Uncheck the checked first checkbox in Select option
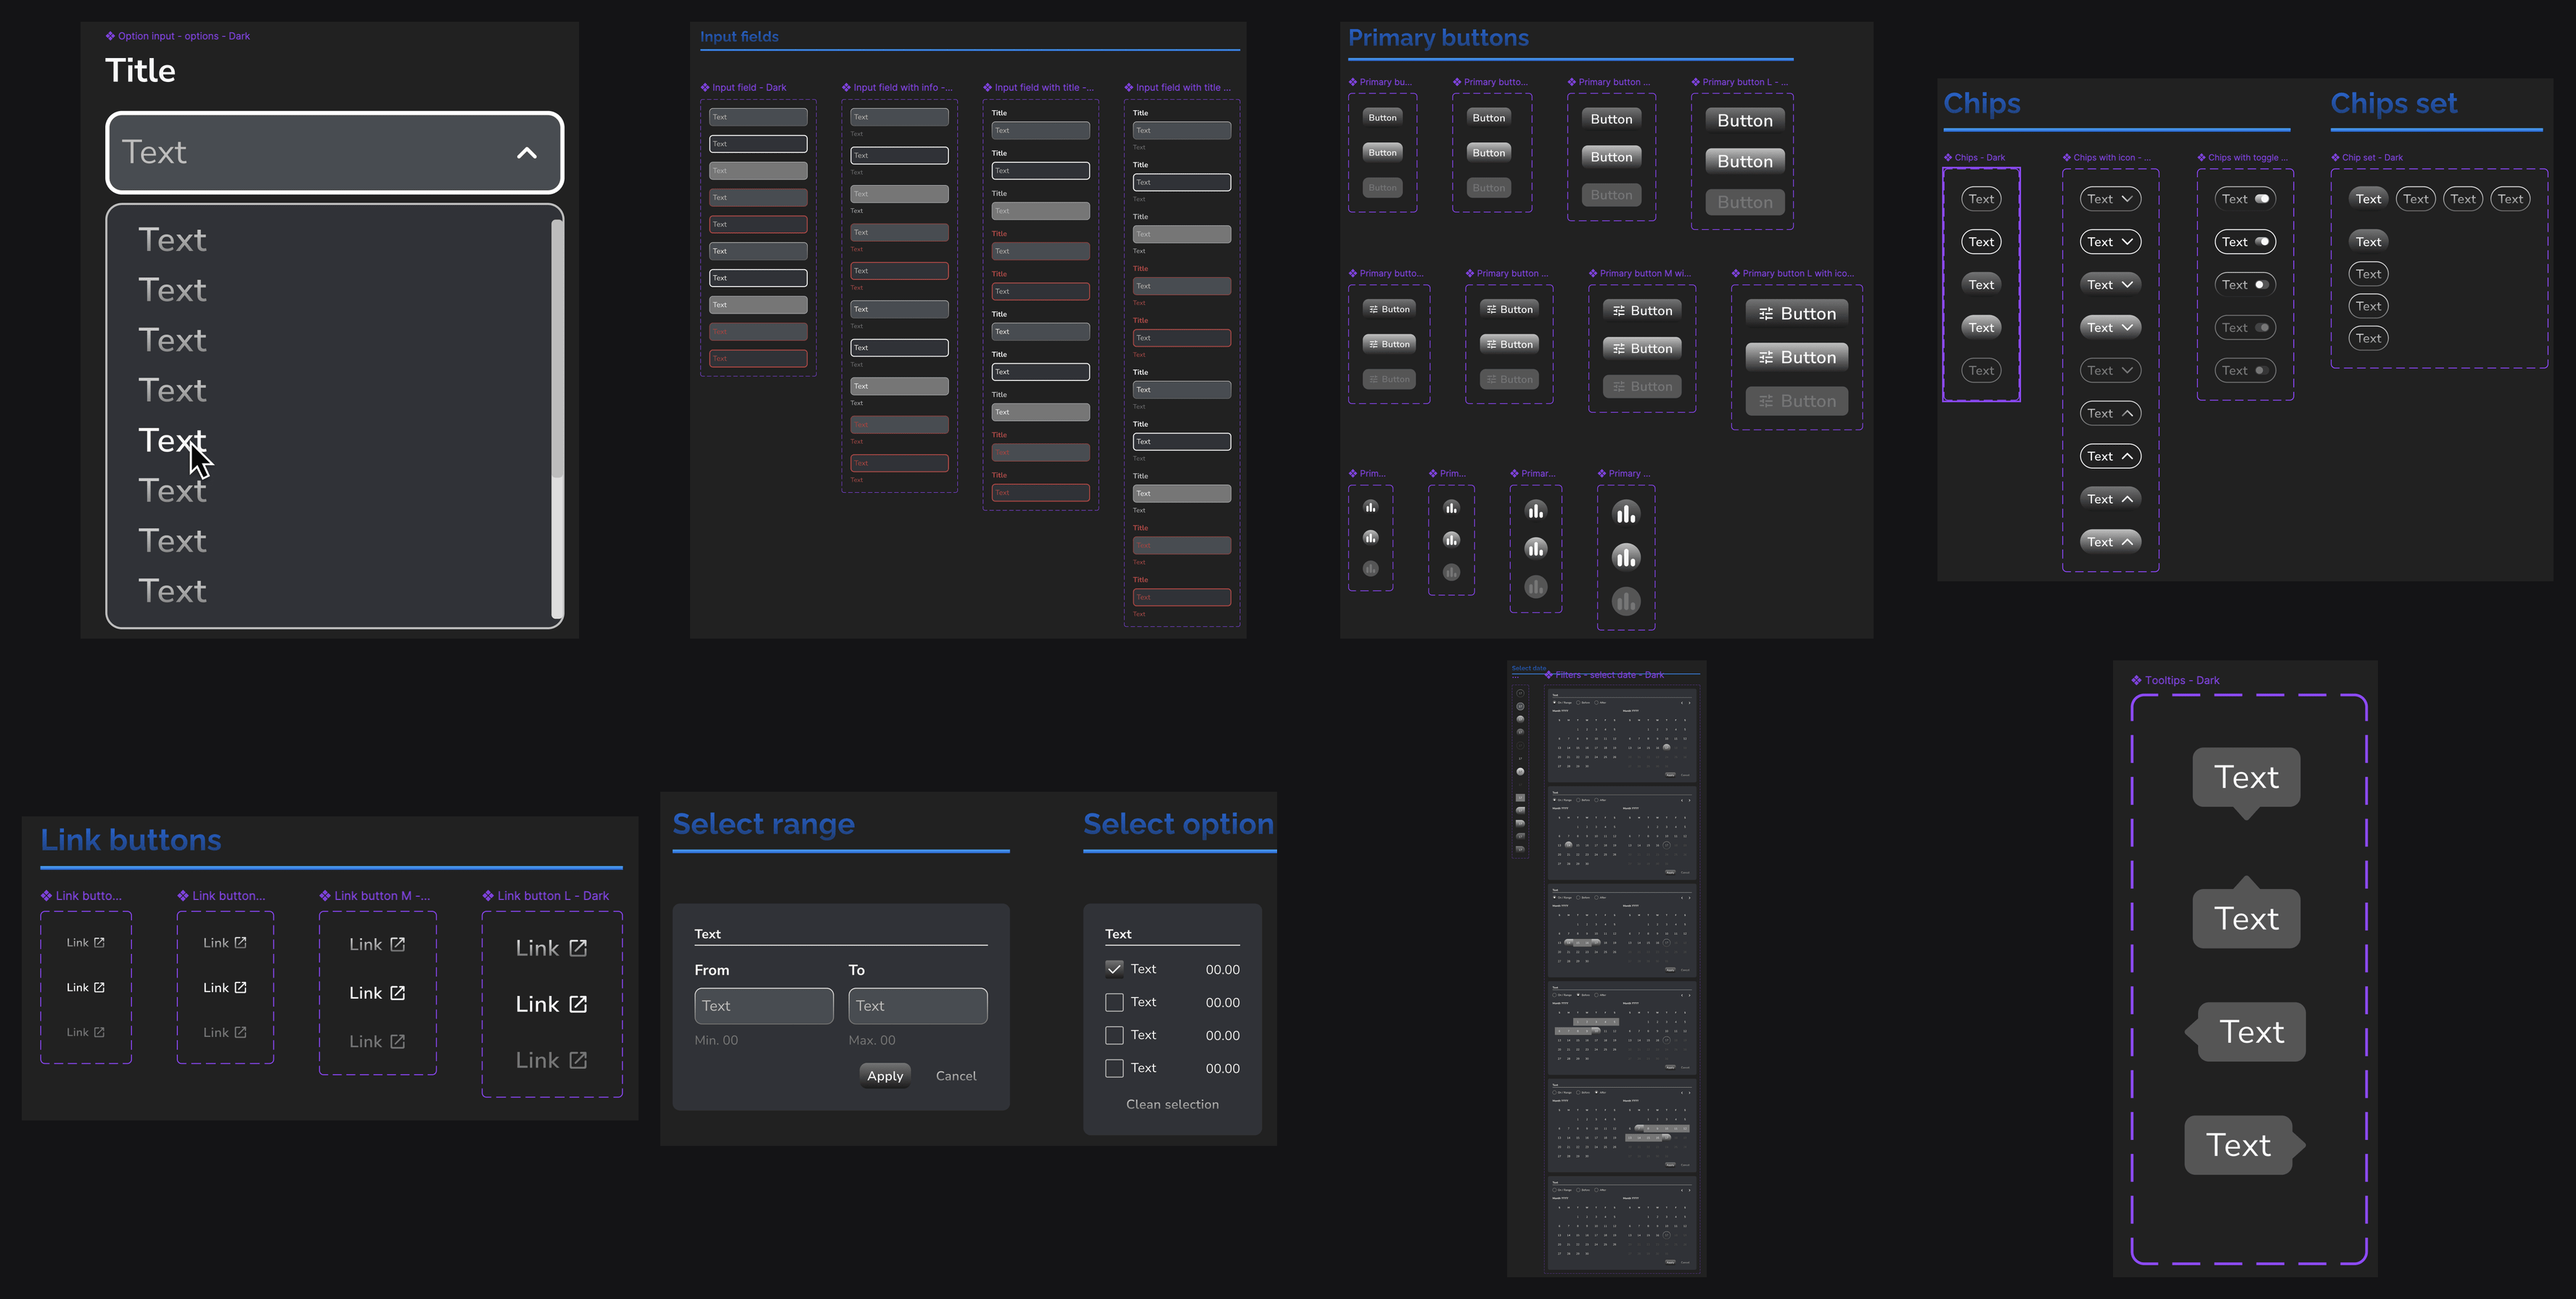The image size is (2576, 1299). (1114, 969)
